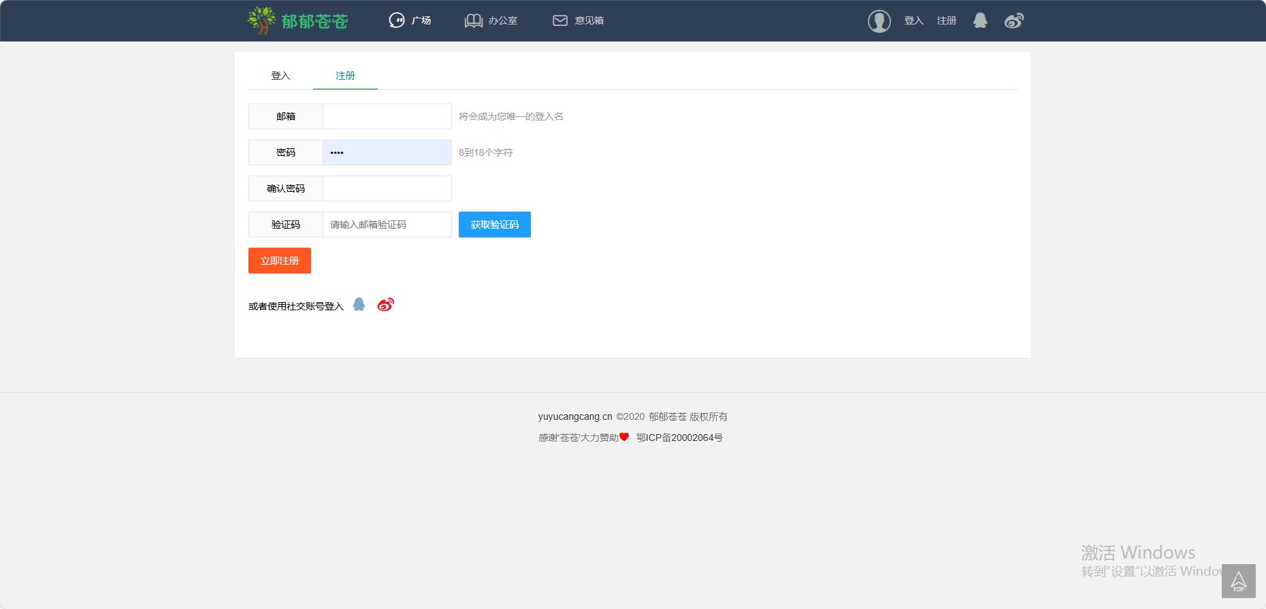Switch to the 登入 tab
Viewport: 1266px width, 609px height.
[x=280, y=76]
